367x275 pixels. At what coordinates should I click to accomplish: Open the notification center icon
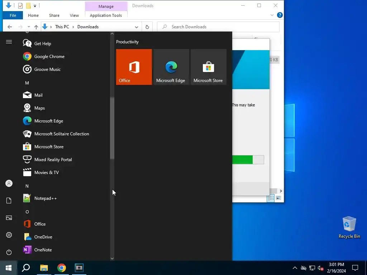[355, 268]
